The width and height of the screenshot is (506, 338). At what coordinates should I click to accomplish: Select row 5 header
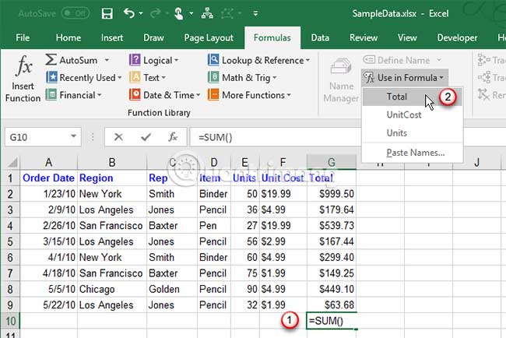10,241
